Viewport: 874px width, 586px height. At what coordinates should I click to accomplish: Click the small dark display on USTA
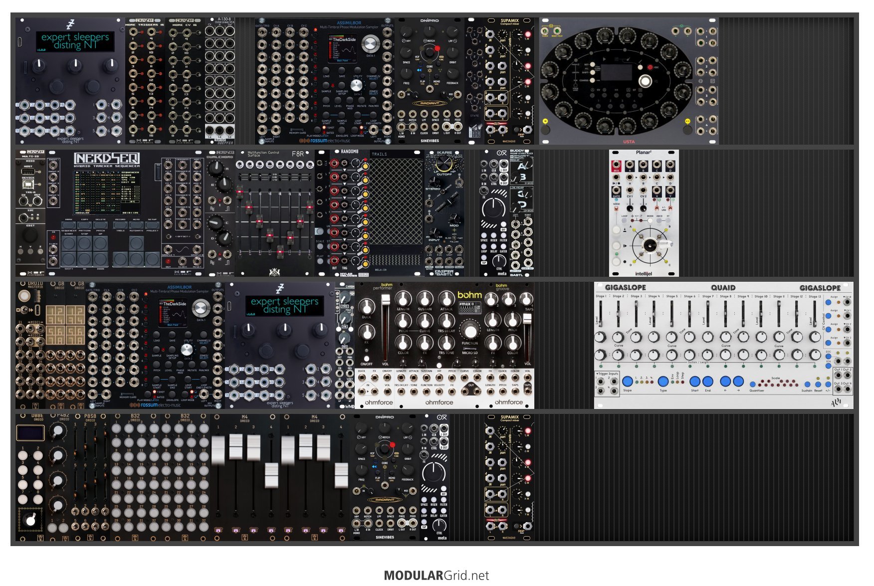[616, 73]
